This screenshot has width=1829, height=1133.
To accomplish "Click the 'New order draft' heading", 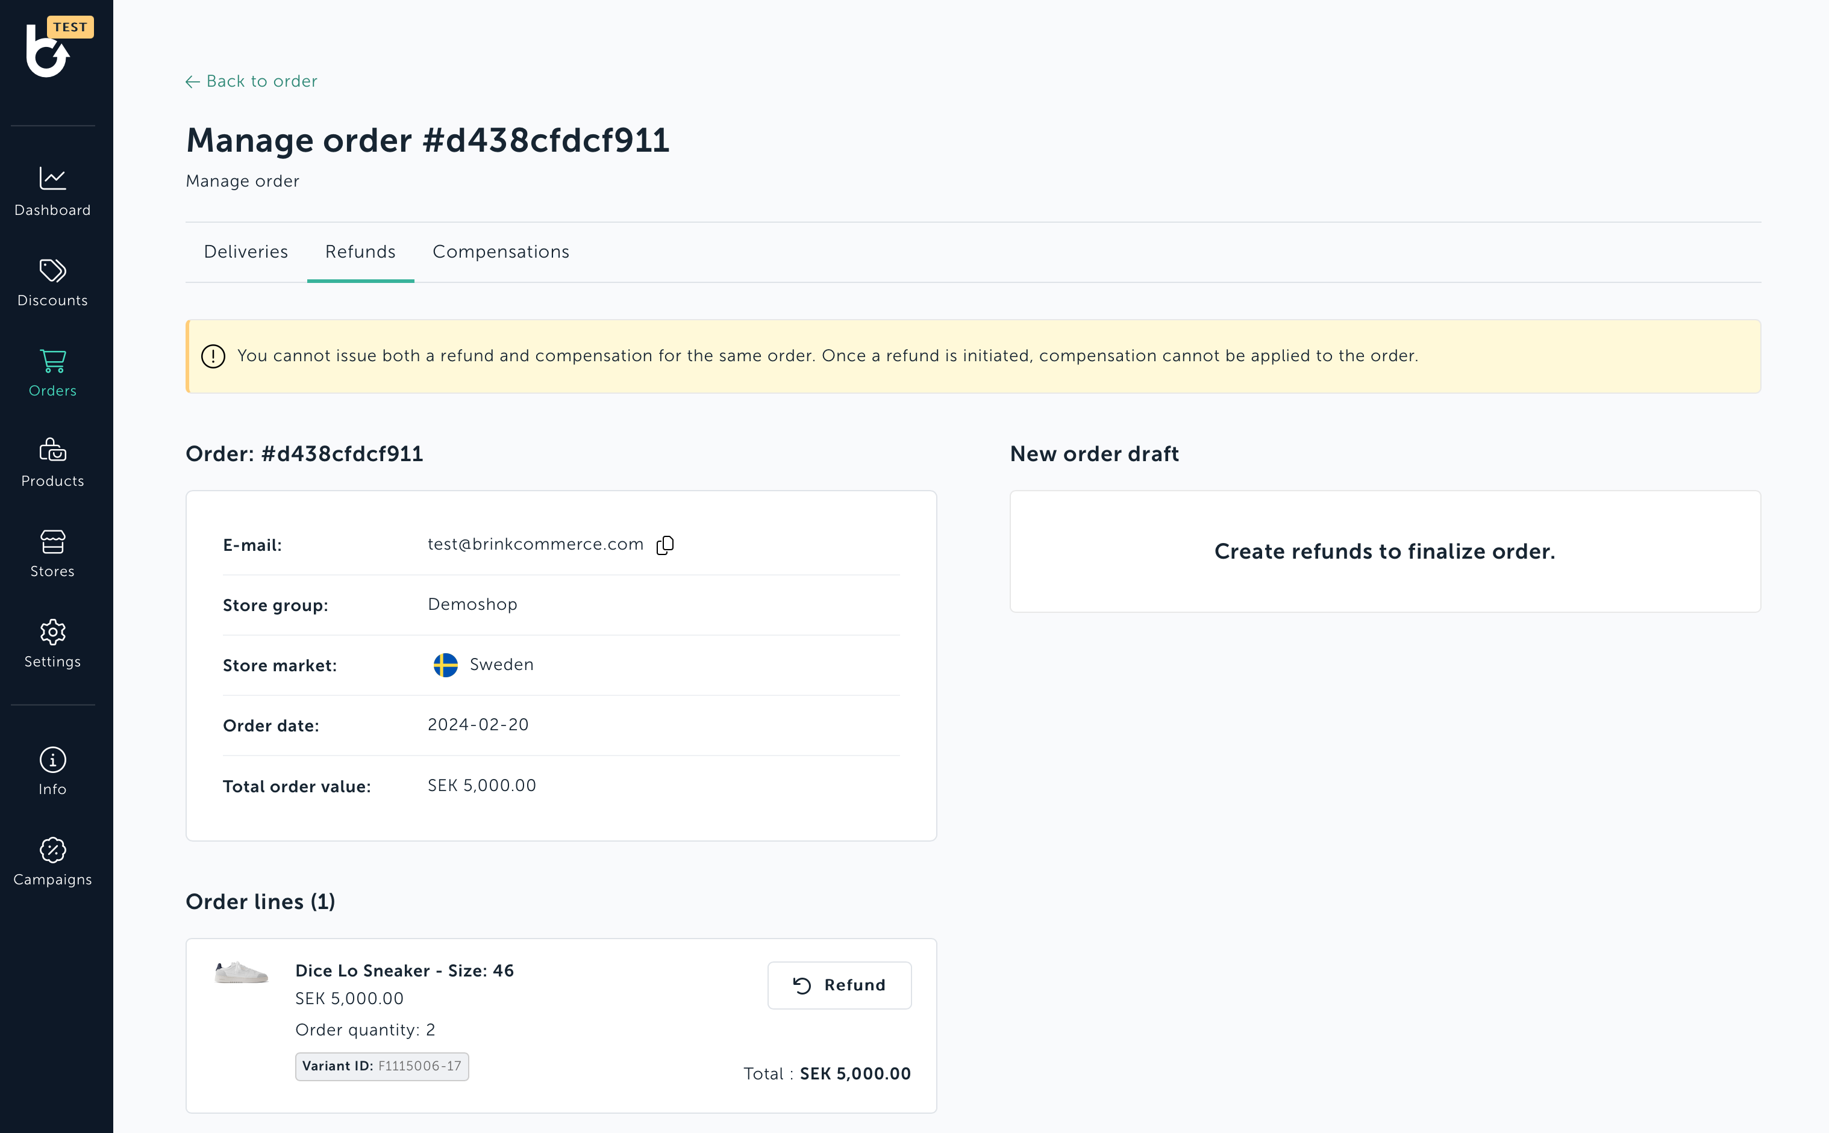I will coord(1094,453).
